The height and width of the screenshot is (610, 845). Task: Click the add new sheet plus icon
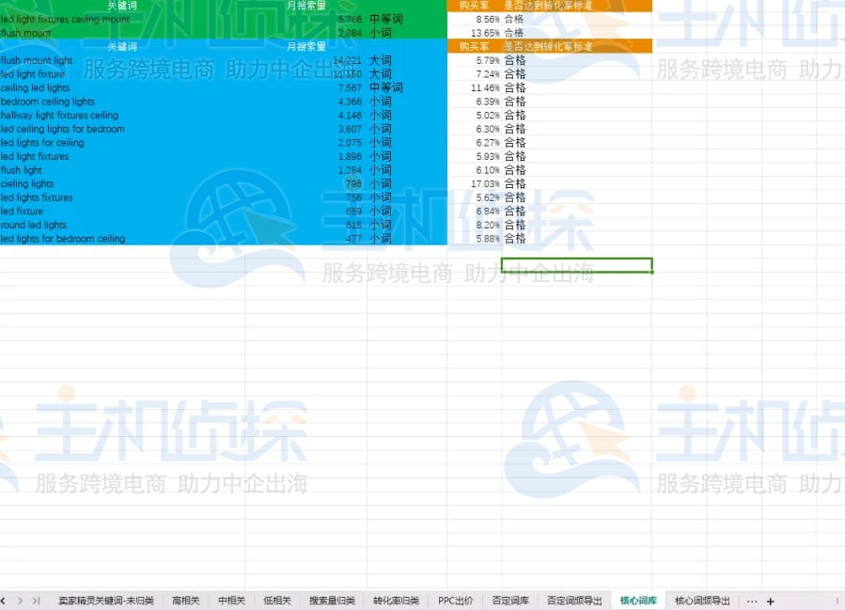point(771,602)
